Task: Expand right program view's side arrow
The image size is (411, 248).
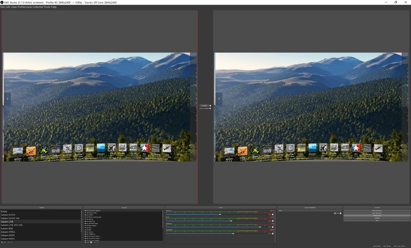Action: tap(219, 99)
